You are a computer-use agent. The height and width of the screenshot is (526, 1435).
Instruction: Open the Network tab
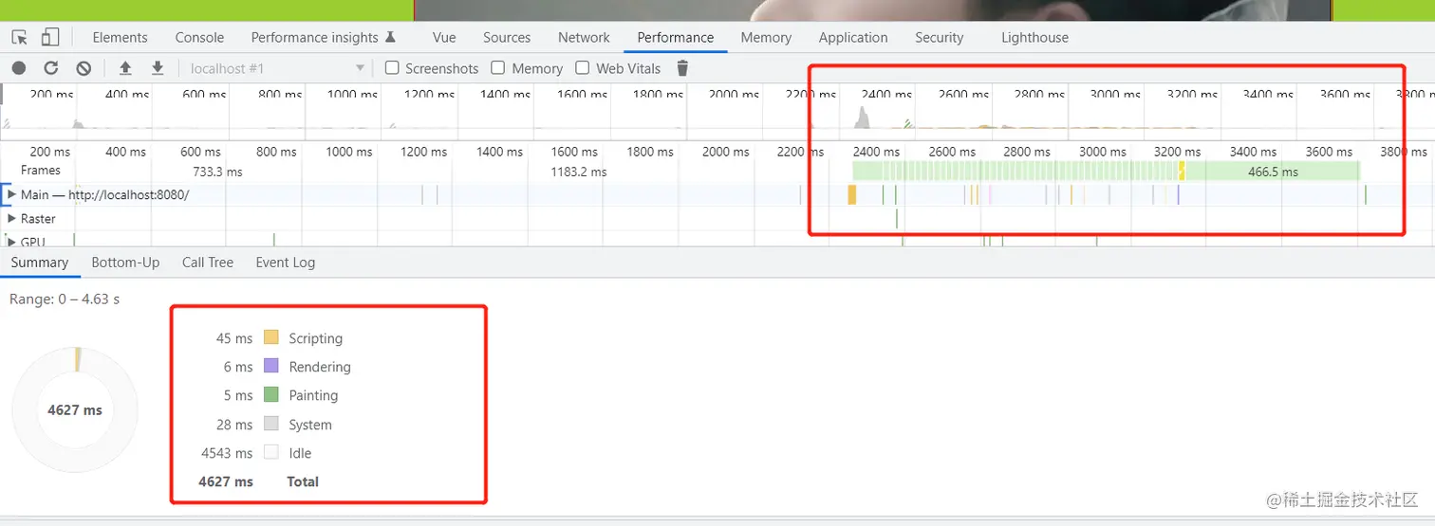click(584, 38)
